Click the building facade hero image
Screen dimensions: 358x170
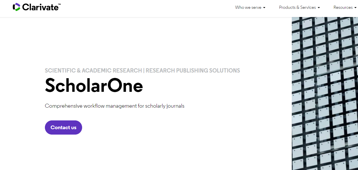click(x=325, y=93)
